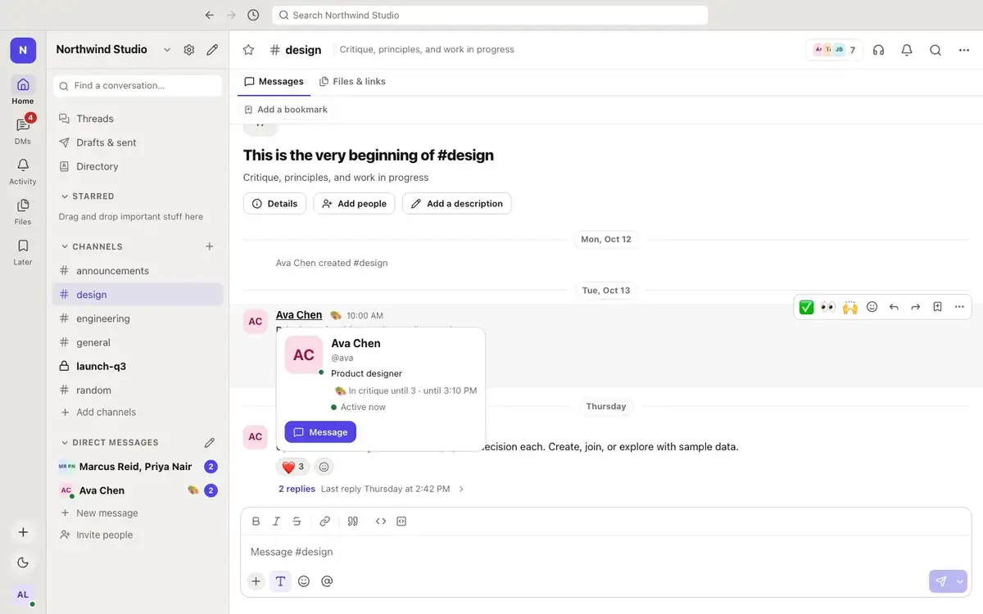The height and width of the screenshot is (614, 983).
Task: Toggle the heart reaction with 3
Action: [293, 467]
